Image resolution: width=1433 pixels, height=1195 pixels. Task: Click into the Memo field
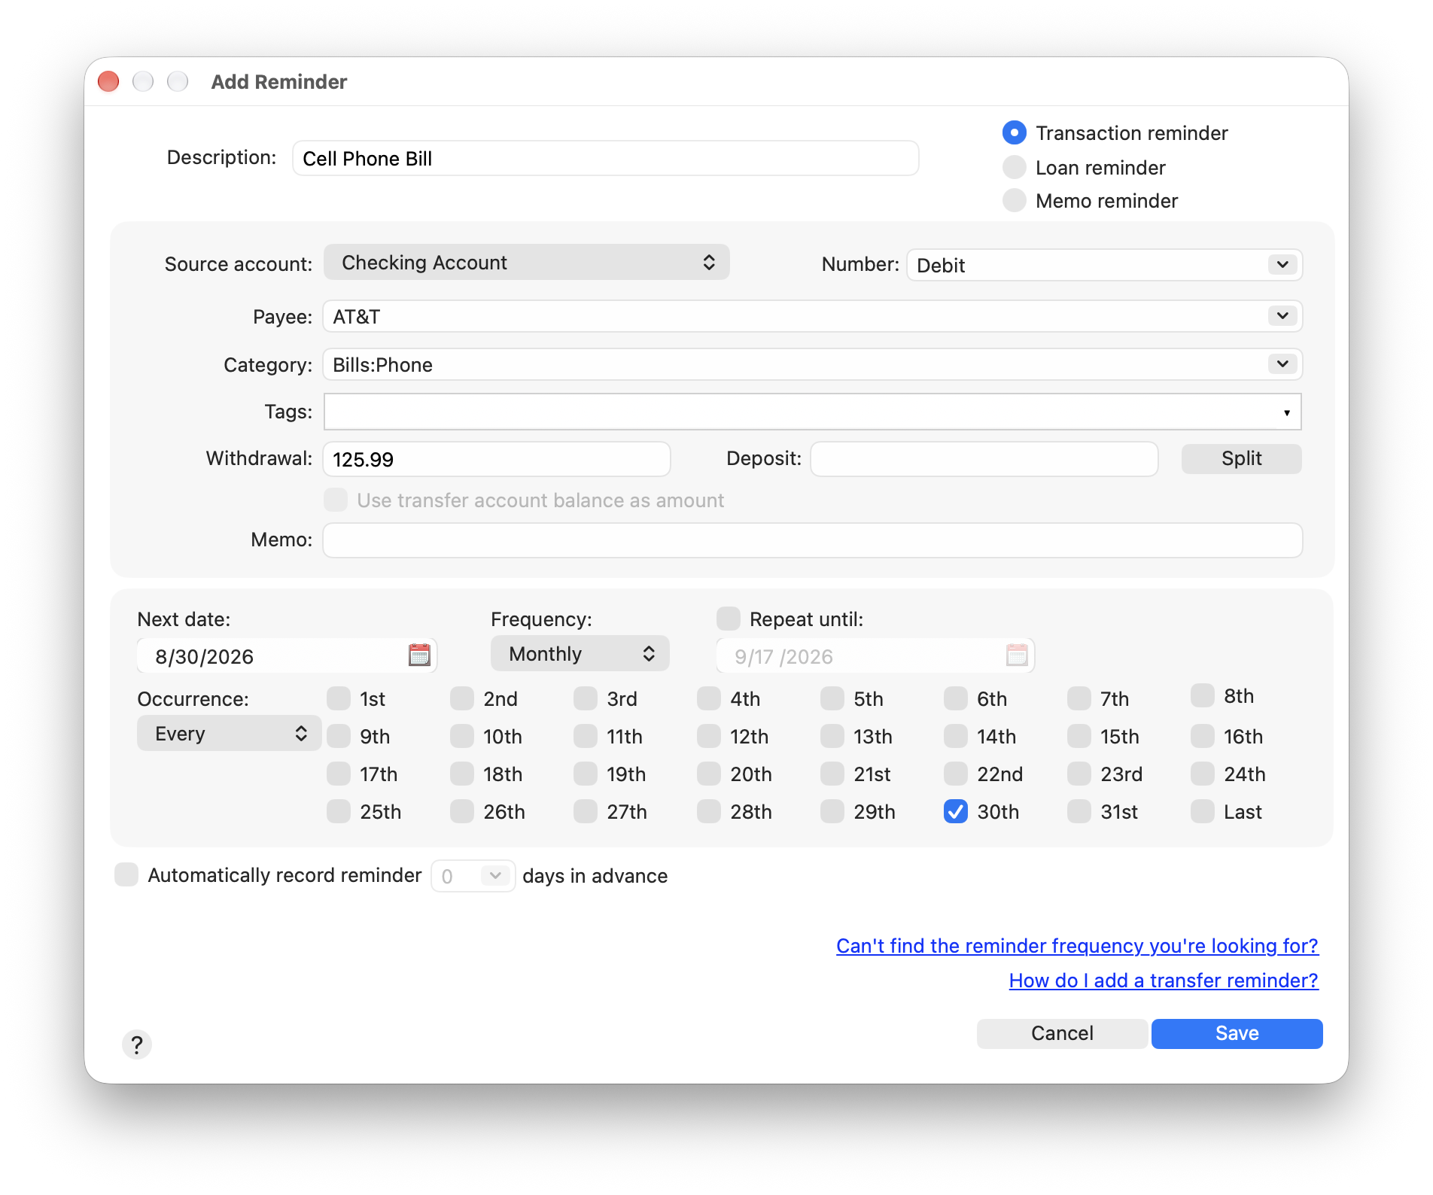pyautogui.click(x=813, y=540)
